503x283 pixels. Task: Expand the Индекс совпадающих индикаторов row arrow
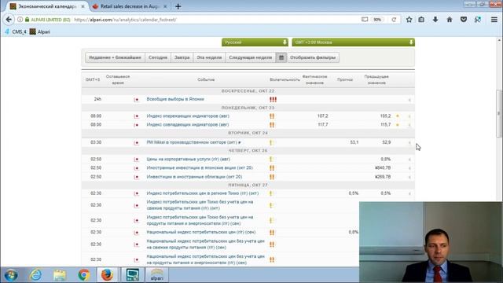pos(409,125)
